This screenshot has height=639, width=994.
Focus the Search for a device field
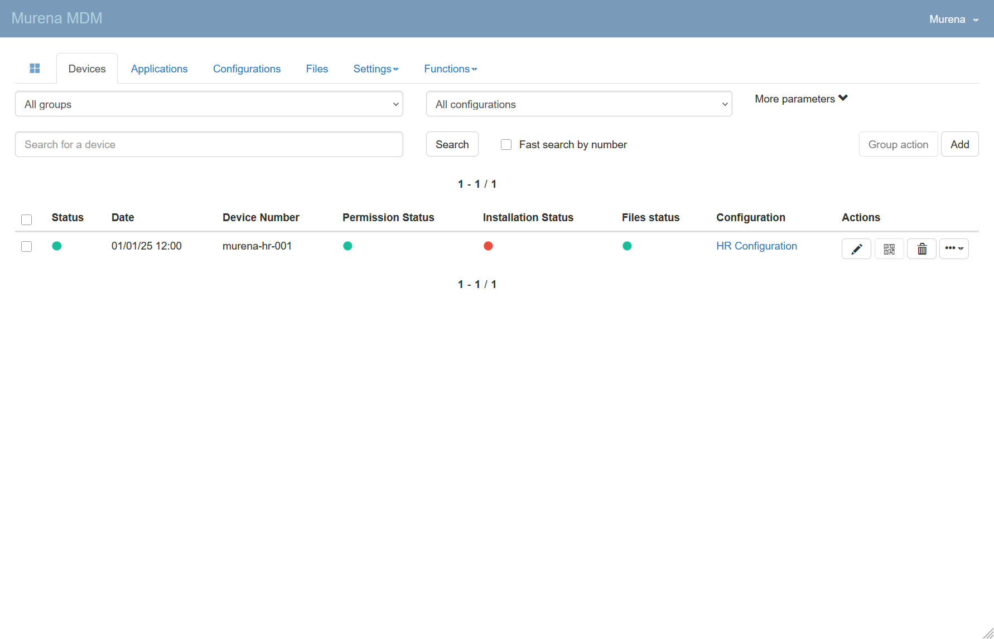[209, 144]
